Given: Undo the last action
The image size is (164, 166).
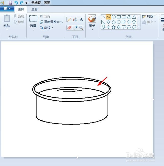Looking at the screenshot, I should [x=16, y=3].
